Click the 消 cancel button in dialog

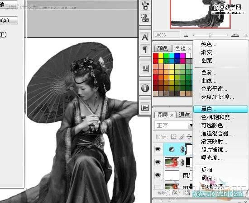pyautogui.click(x=9, y=5)
